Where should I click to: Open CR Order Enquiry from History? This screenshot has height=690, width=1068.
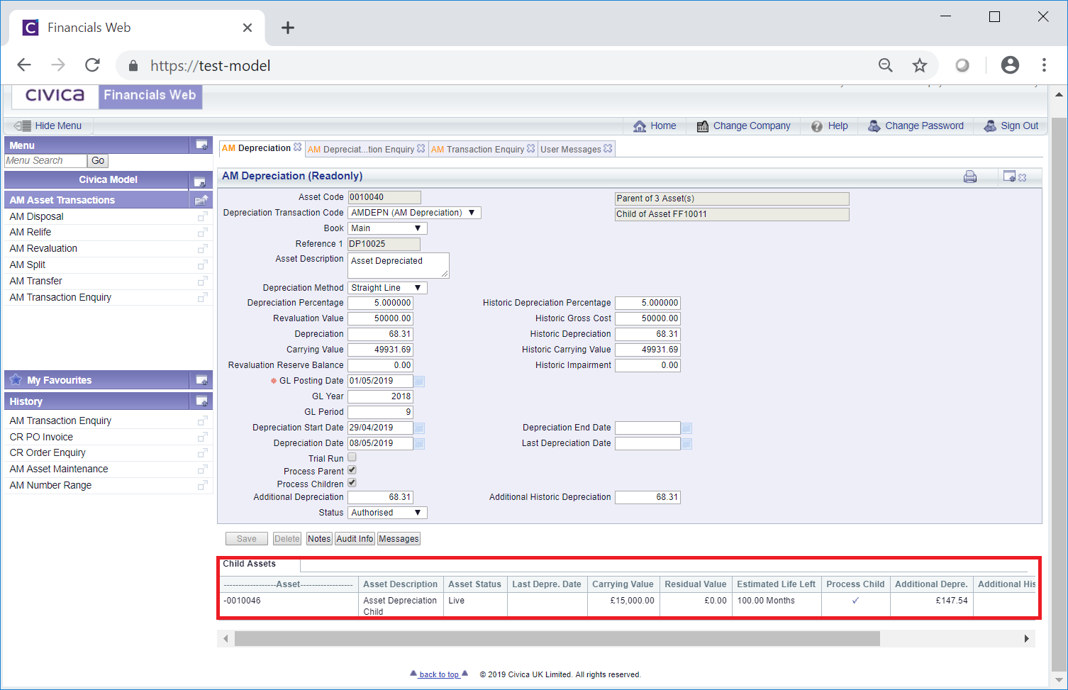(x=48, y=453)
